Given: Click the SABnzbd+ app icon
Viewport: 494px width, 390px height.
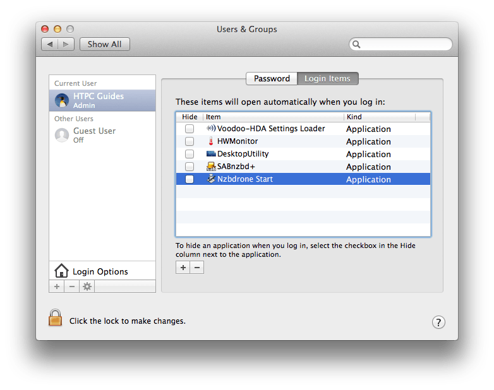Looking at the screenshot, I should (x=211, y=167).
